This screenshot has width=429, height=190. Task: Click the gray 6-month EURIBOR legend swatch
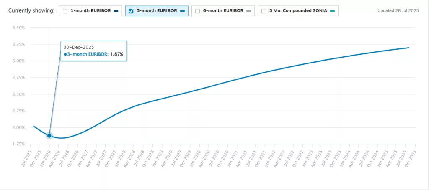coord(248,11)
